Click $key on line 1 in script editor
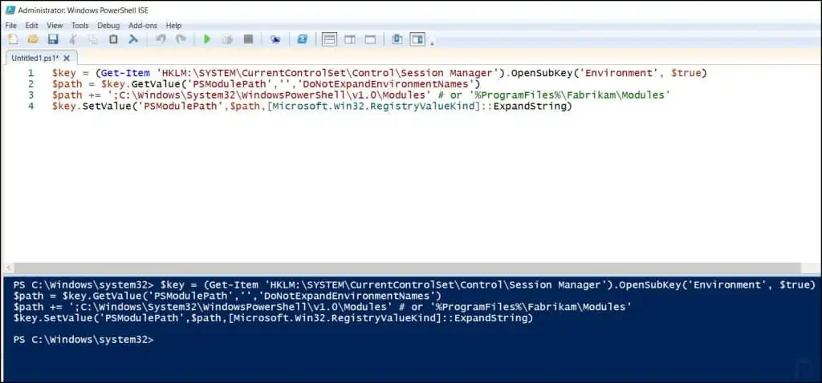Screen dimensions: 822x383 [63, 73]
